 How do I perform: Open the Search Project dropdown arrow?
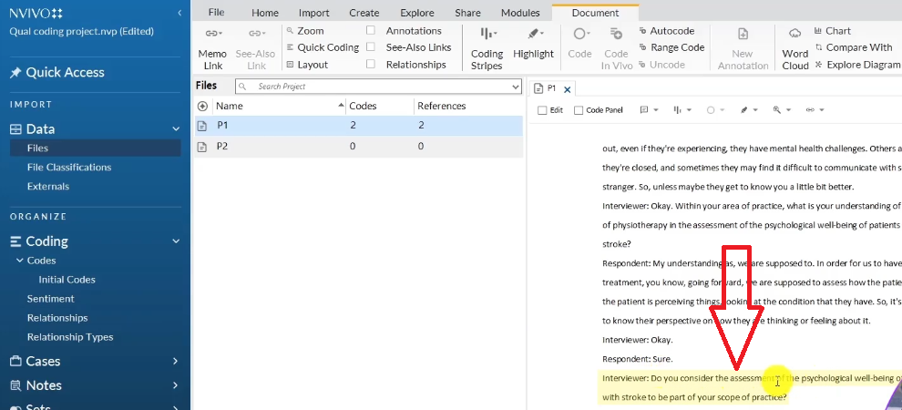[514, 87]
